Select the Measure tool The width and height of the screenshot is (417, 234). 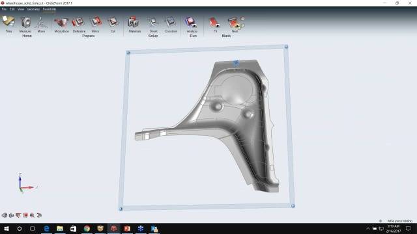[x=25, y=22]
